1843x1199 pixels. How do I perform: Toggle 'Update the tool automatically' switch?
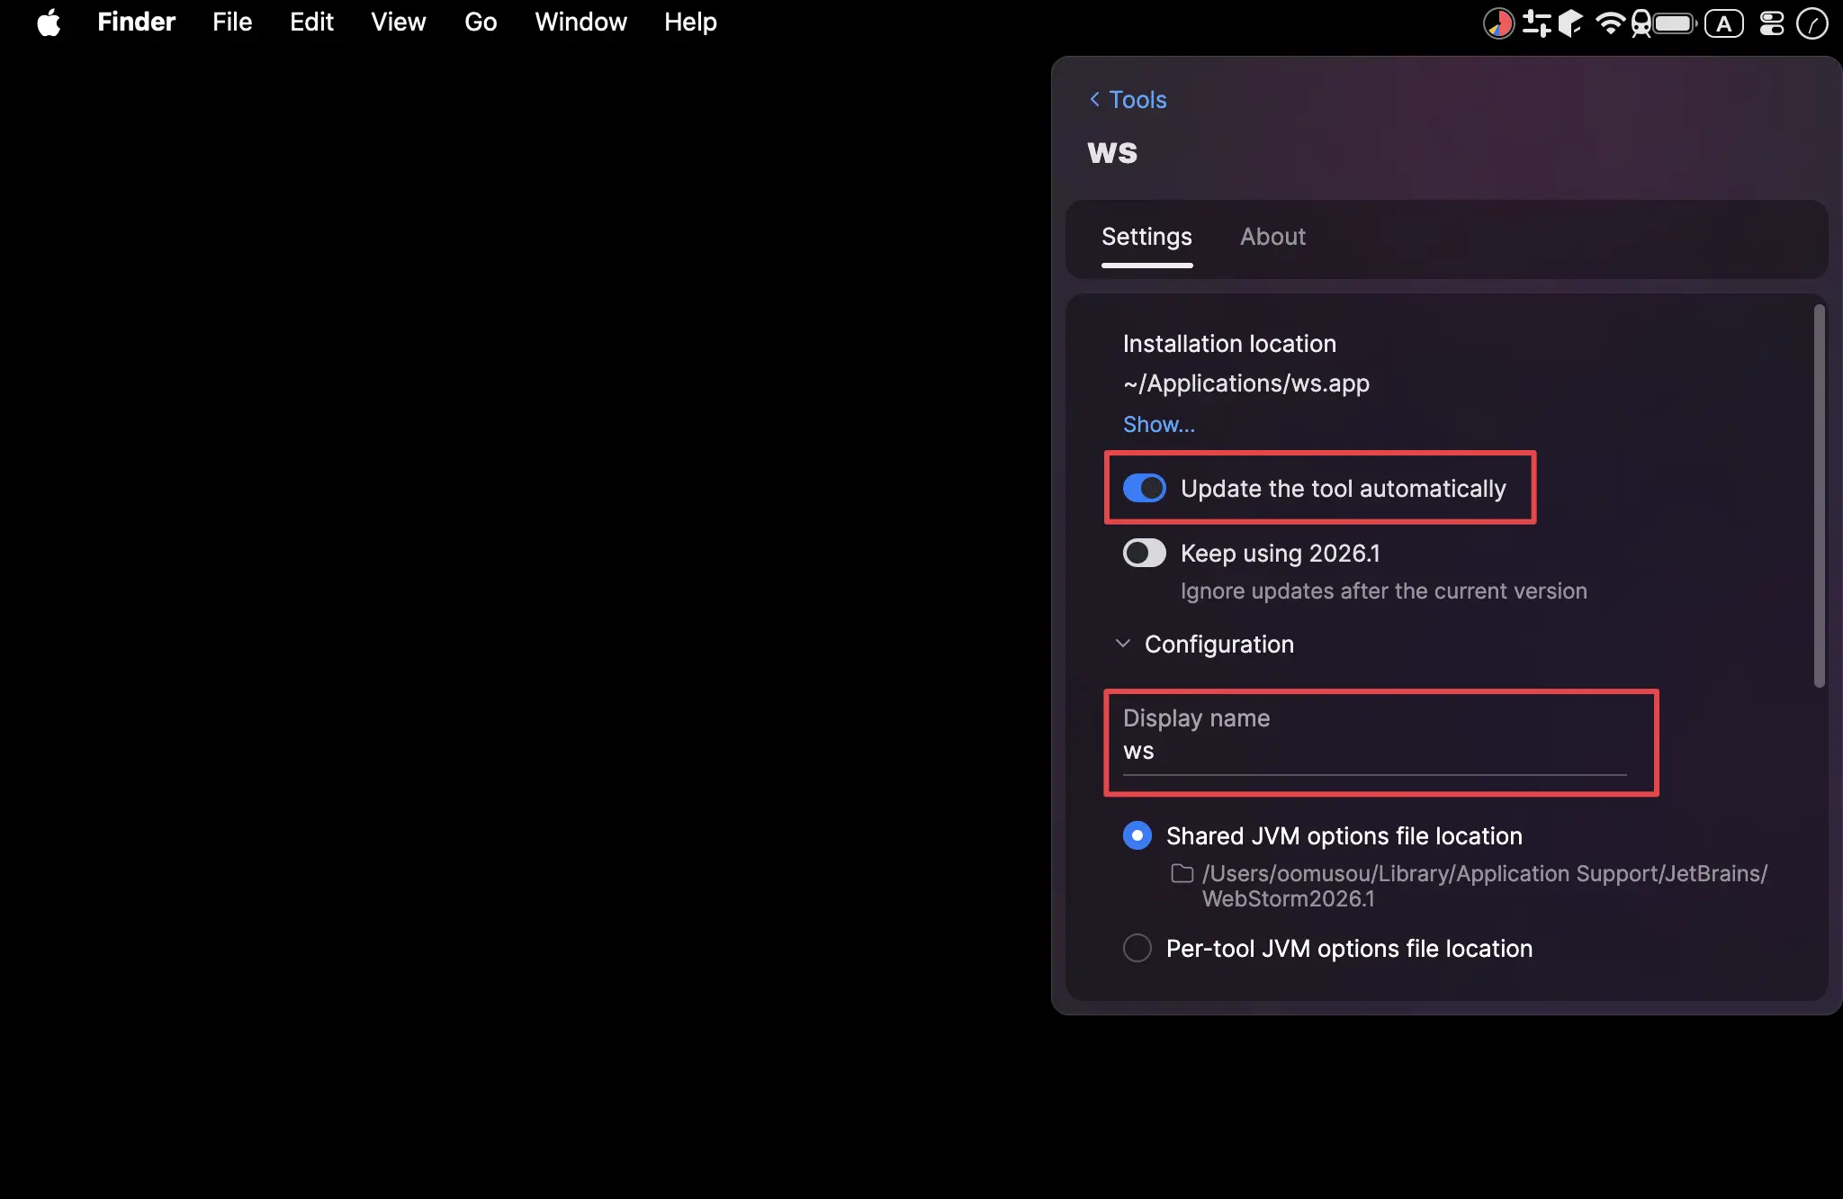(1144, 488)
